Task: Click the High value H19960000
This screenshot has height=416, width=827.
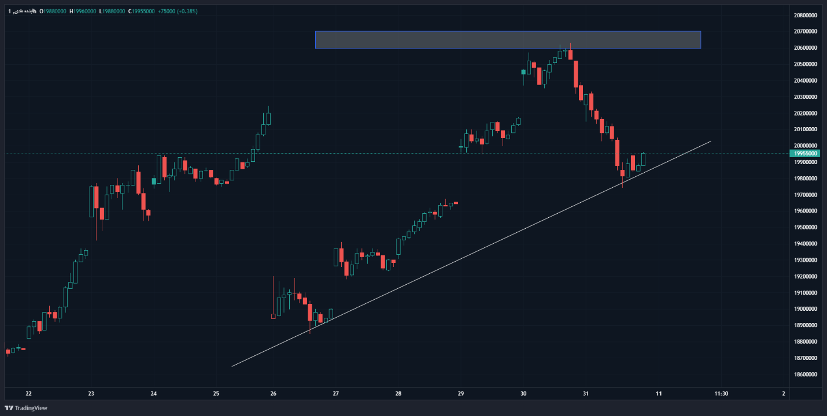Action: pos(83,11)
